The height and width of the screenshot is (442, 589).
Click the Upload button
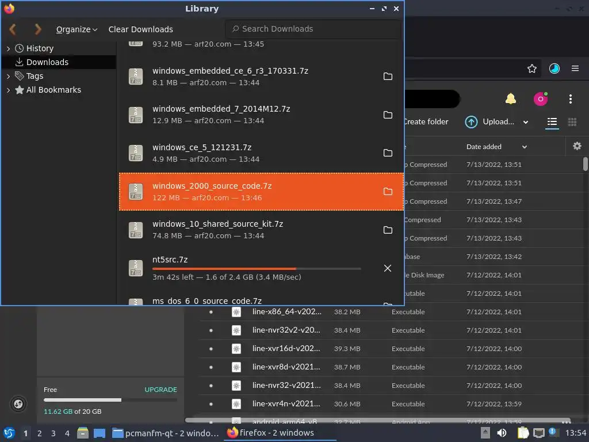[489, 122]
